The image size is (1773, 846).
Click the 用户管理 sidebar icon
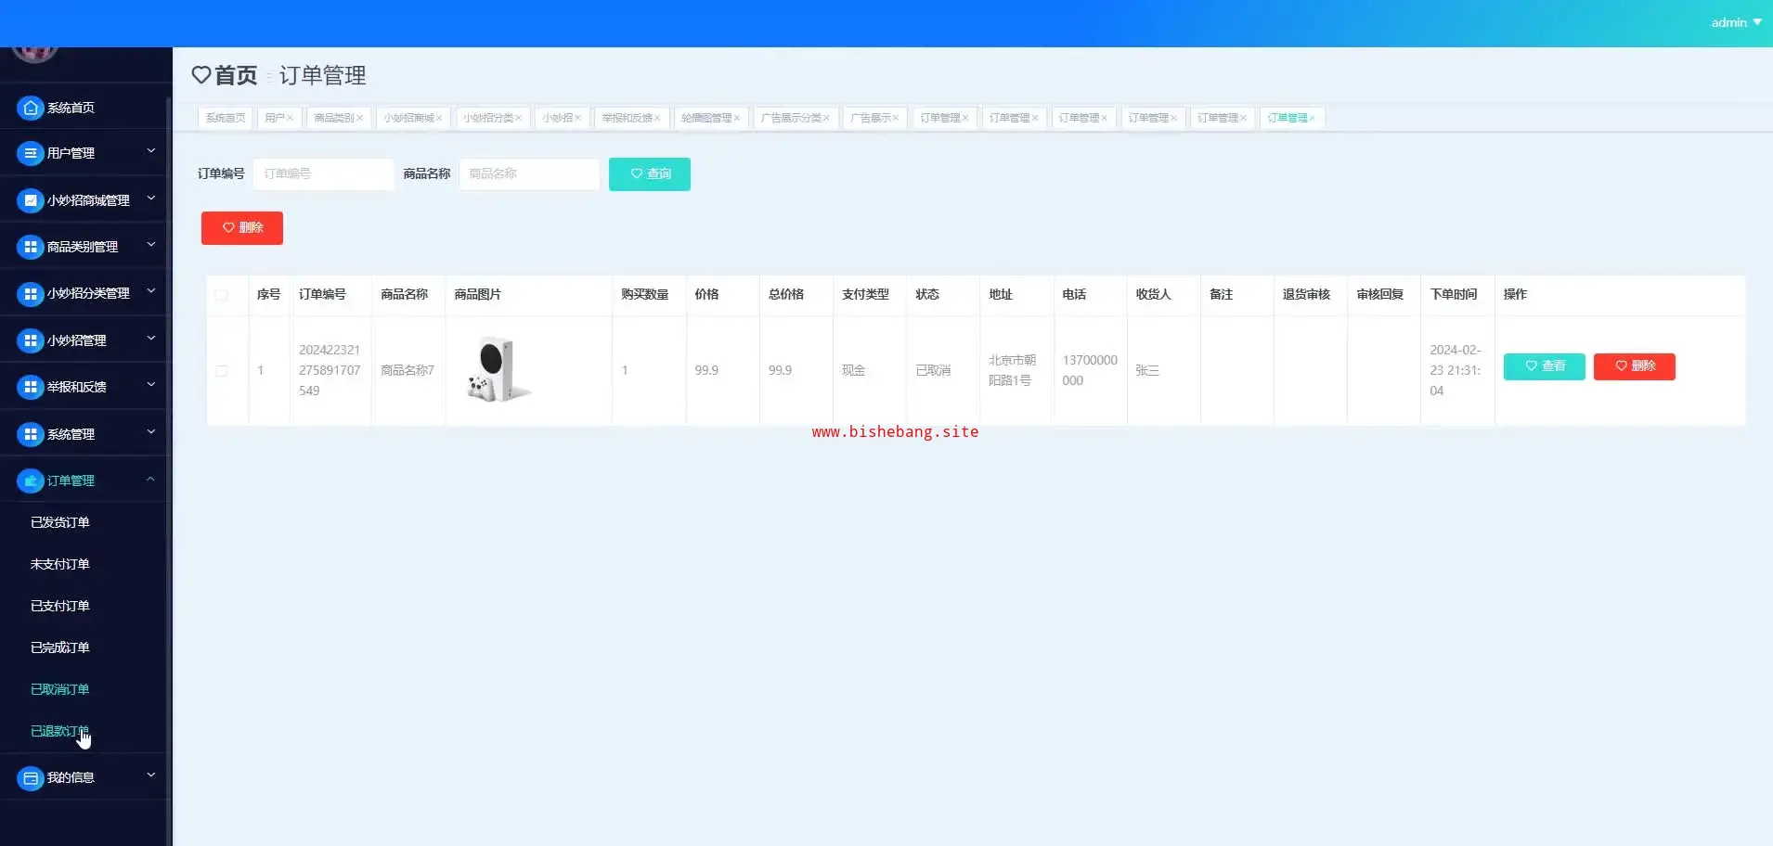coord(31,153)
